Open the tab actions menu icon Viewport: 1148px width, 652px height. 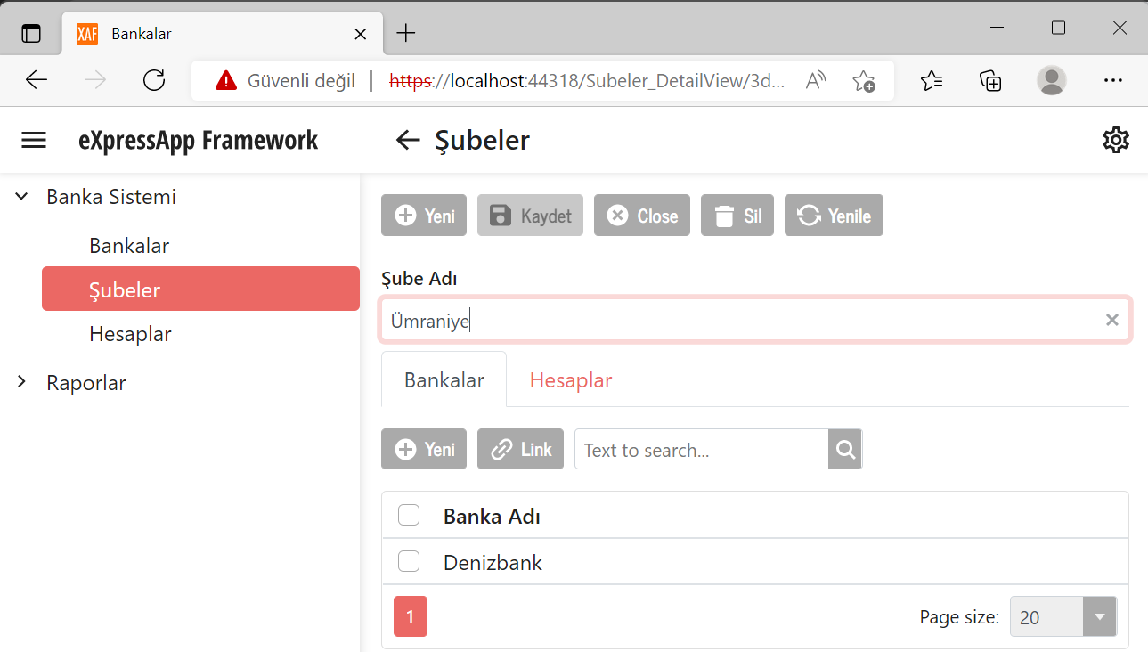[31, 34]
